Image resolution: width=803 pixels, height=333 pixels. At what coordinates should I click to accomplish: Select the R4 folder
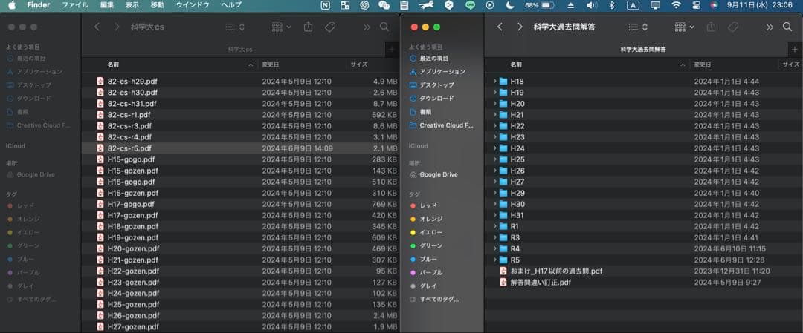pos(643,248)
